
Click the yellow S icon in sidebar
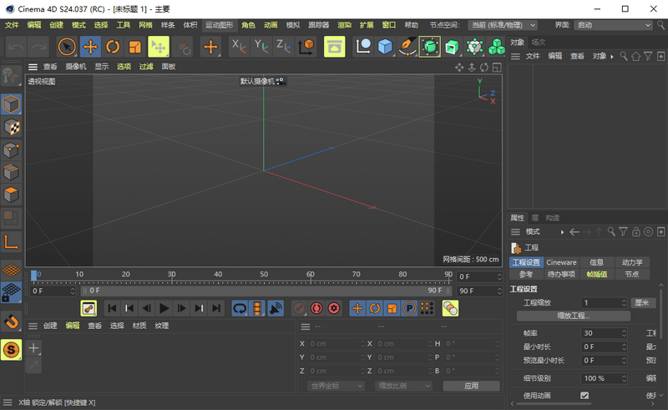click(x=11, y=350)
